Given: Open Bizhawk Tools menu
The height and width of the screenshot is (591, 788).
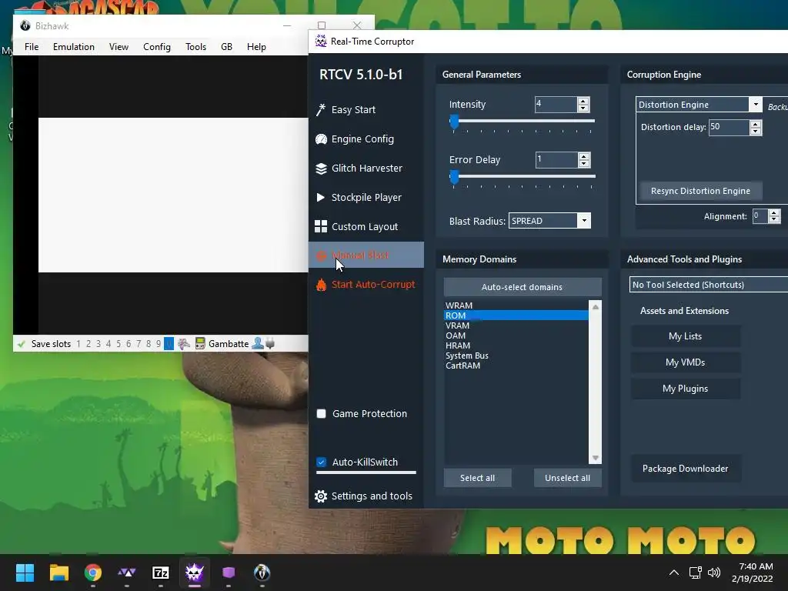Looking at the screenshot, I should pos(195,47).
